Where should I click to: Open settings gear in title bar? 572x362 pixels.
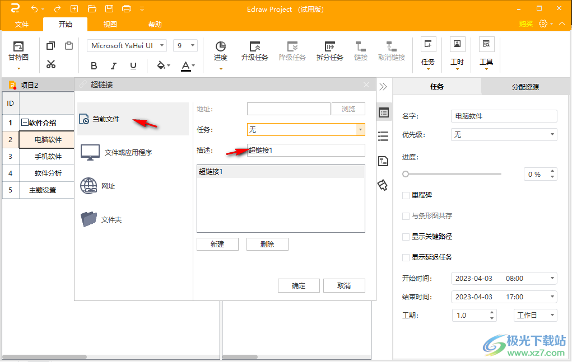coord(543,23)
